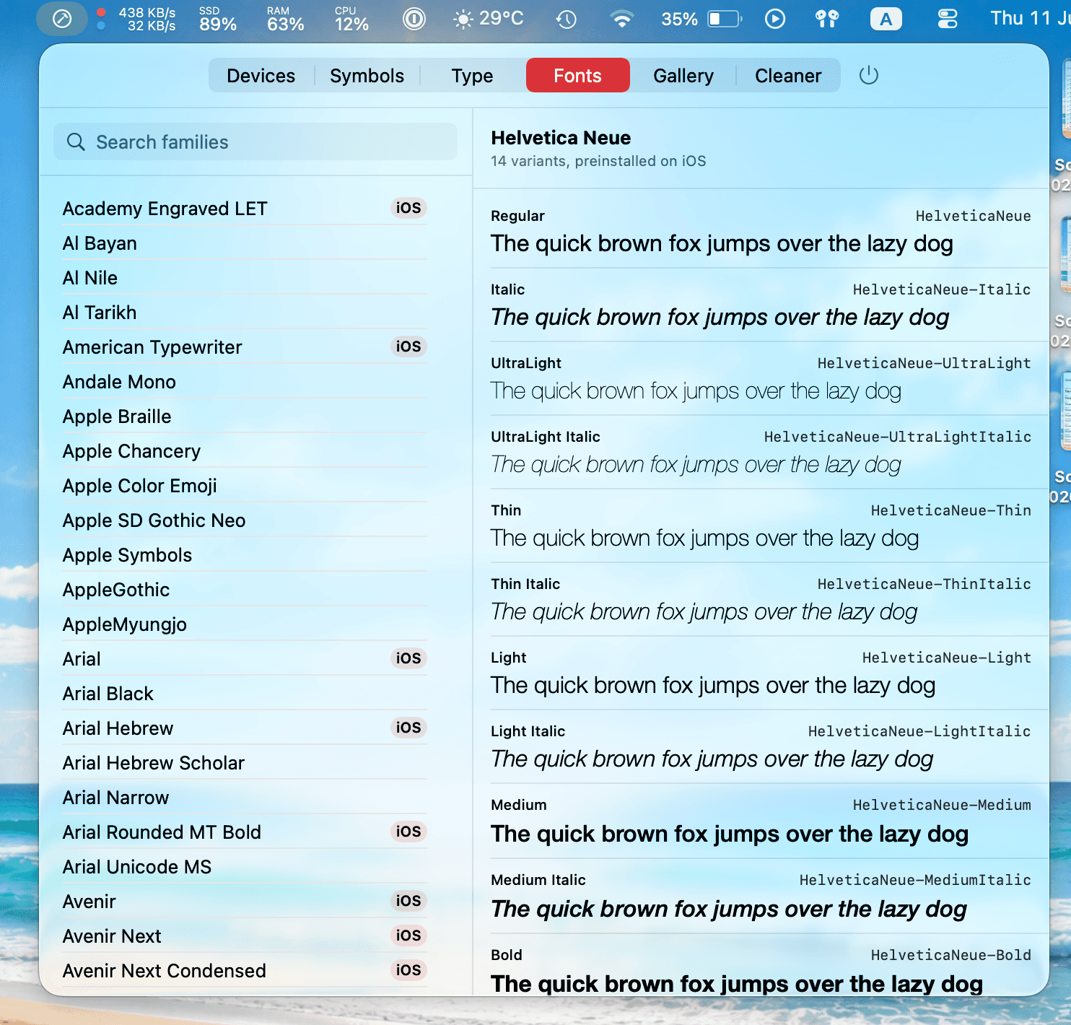Screen dimensions: 1071x1025
Task: Click the Time Machine menu bar icon
Action: coord(566,19)
